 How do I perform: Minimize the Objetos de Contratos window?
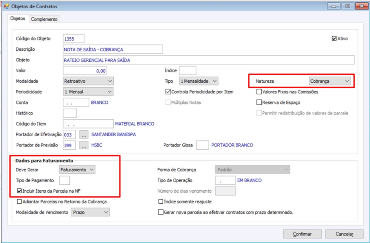(x=334, y=6)
